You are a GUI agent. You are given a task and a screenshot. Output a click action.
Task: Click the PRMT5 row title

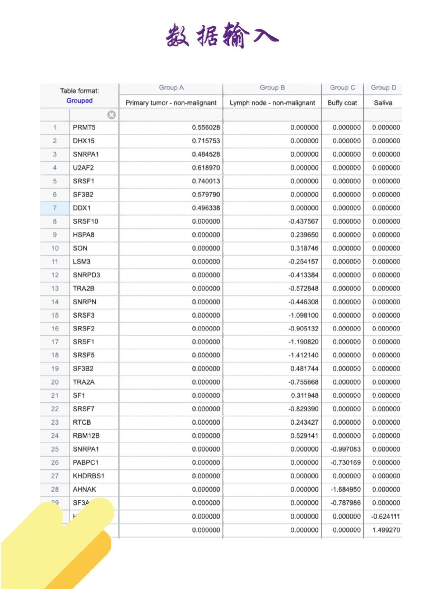click(x=84, y=127)
